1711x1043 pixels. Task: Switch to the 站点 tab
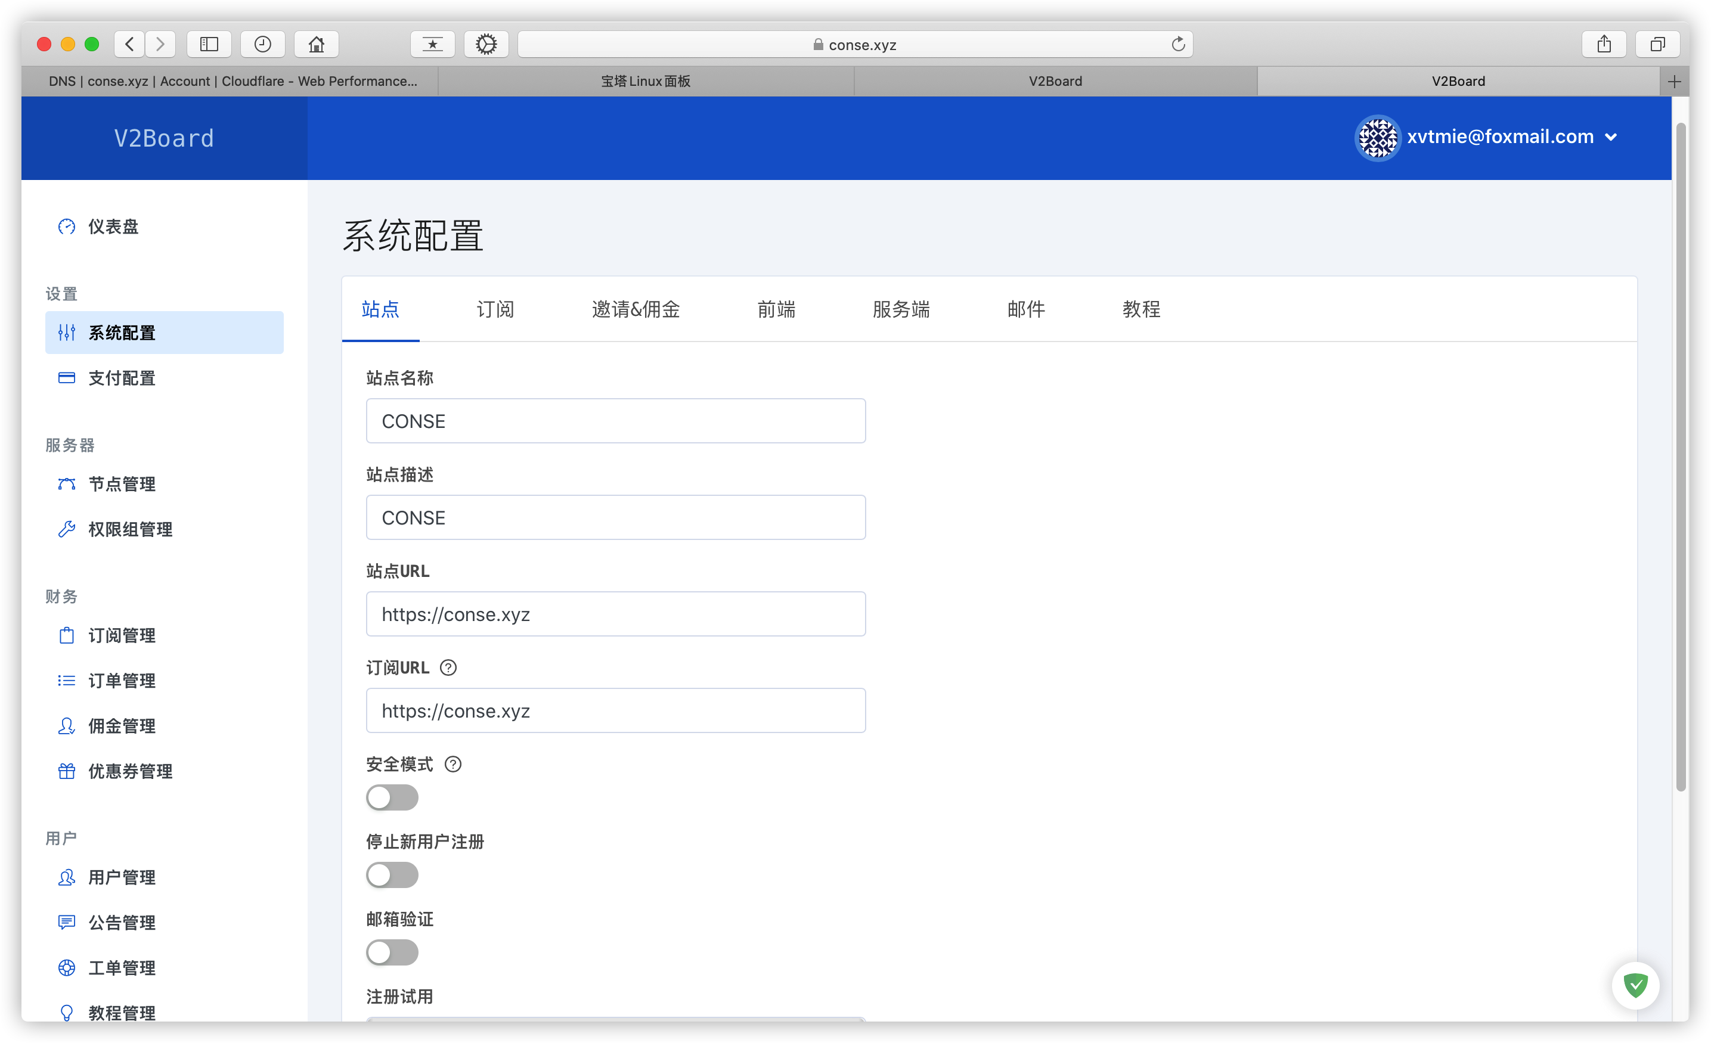tap(380, 309)
